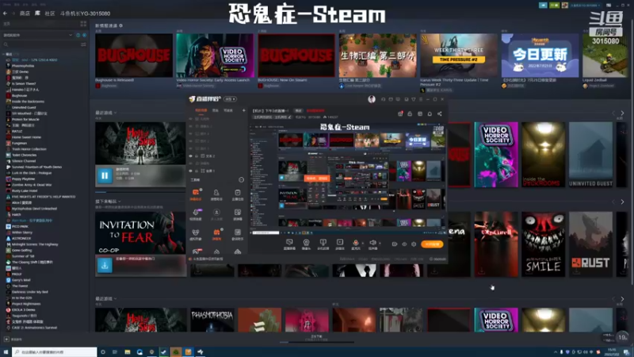
Task: Select Bughouse in the library list
Action: pos(19,95)
